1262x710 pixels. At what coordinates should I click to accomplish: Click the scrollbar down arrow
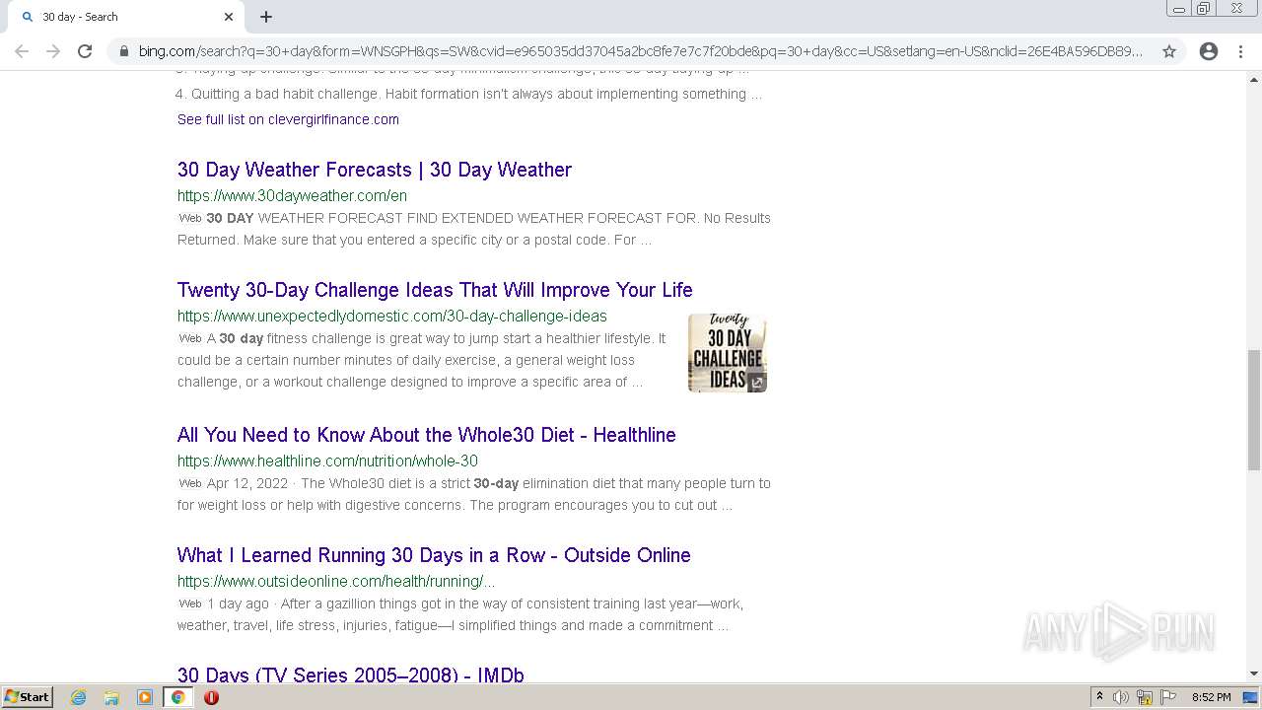pos(1254,674)
